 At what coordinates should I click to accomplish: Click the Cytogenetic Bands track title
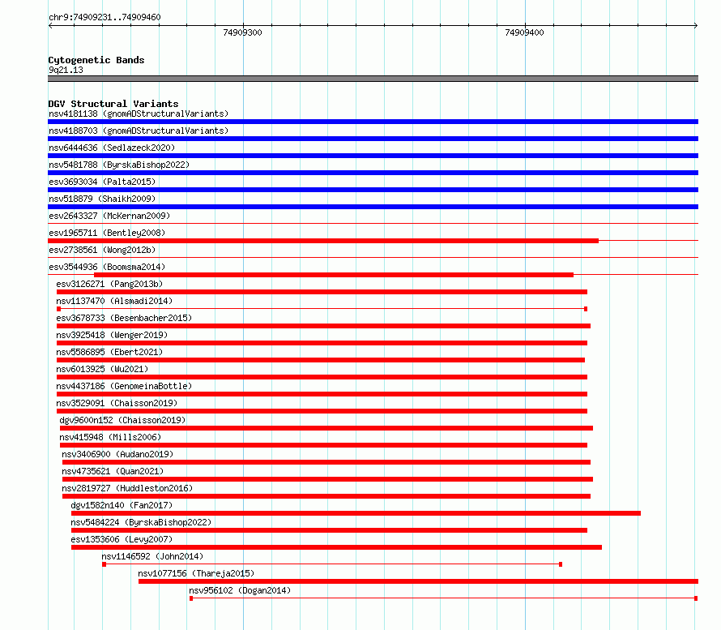coord(96,60)
